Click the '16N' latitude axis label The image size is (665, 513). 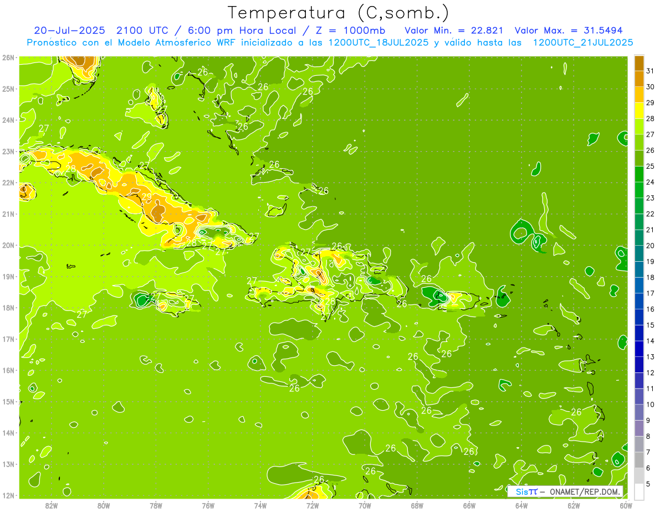point(8,370)
